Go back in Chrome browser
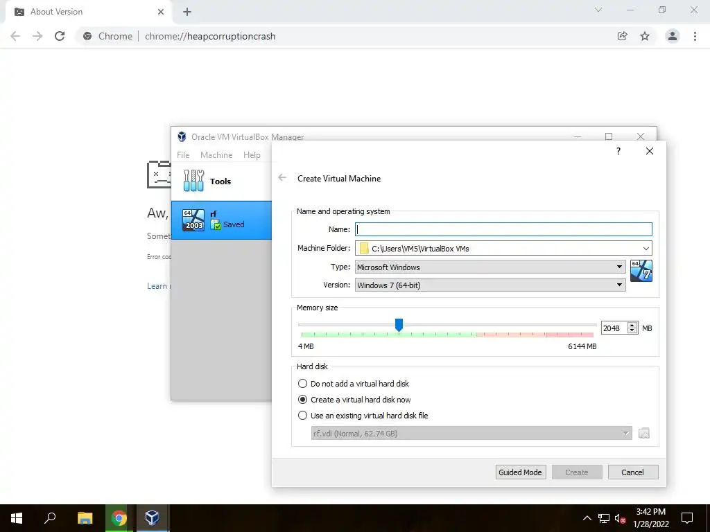Screen dimensions: 710x532 [15, 36]
